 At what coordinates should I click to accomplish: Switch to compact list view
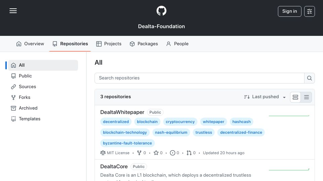coord(306,97)
